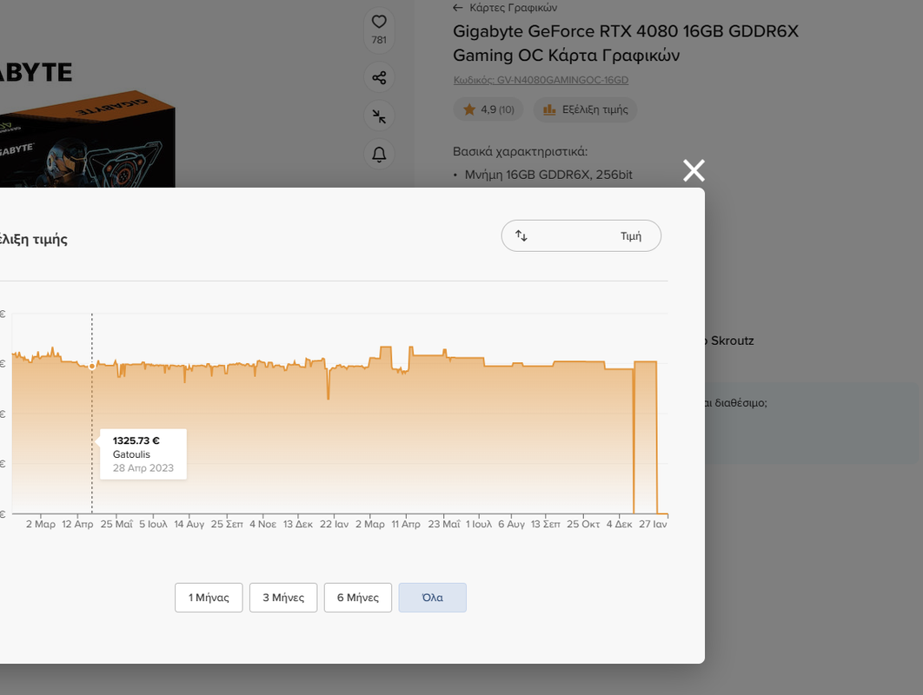This screenshot has width=923, height=695.
Task: Select the Όλα range
Action: click(x=433, y=598)
